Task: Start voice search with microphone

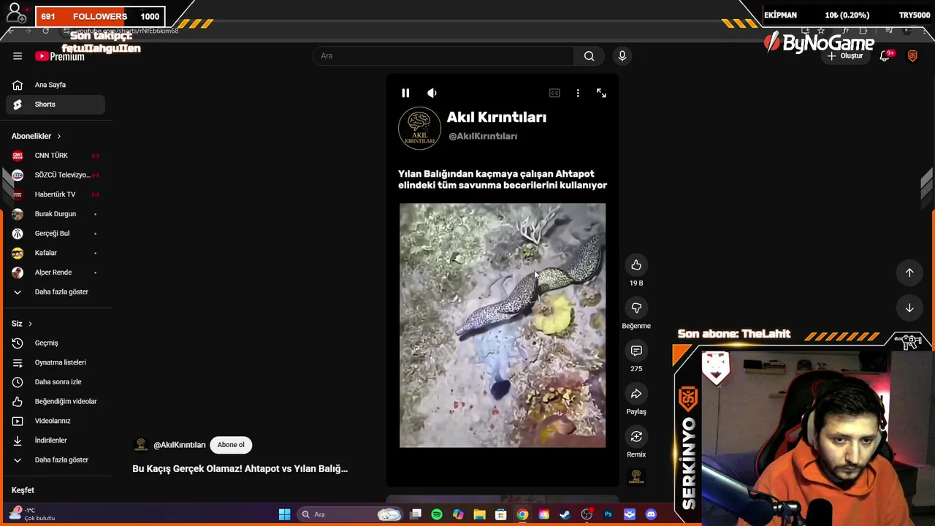Action: point(622,56)
